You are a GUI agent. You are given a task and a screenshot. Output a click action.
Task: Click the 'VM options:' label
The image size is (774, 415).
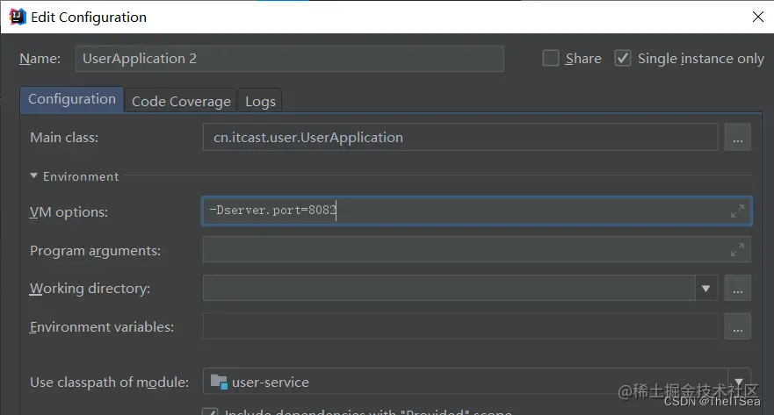pos(69,212)
